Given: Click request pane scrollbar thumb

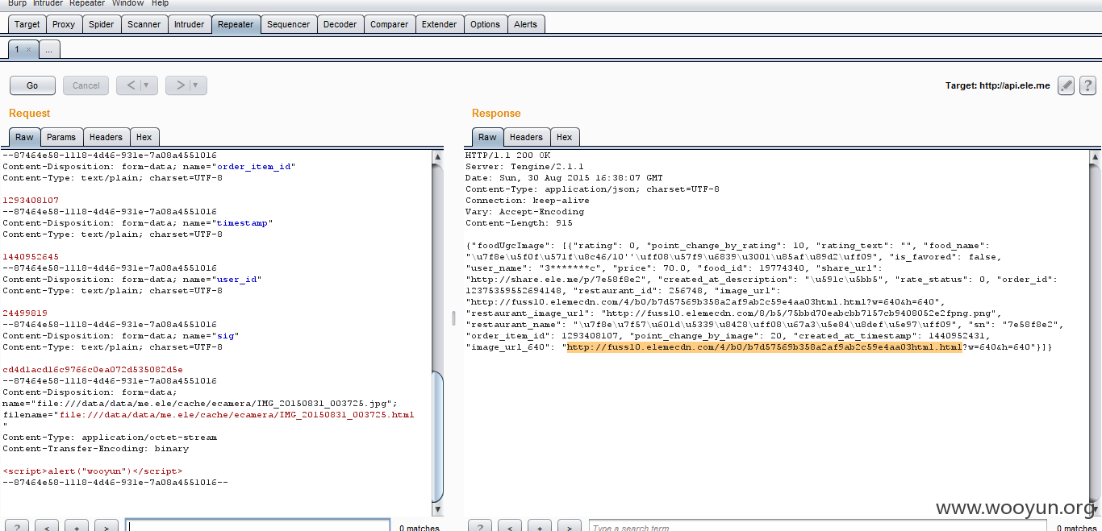Looking at the screenshot, I should pos(438,436).
